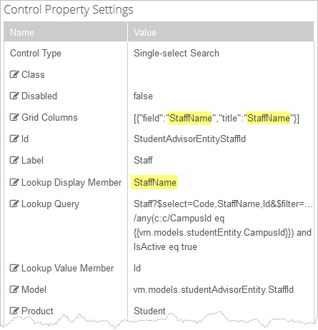
Task: Click the 'Product' property name
Action: (x=37, y=311)
